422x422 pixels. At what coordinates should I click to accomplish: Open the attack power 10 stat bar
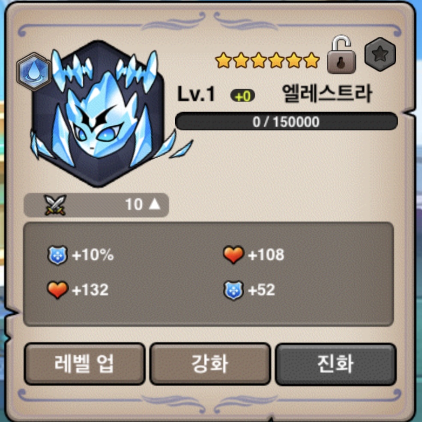96,205
